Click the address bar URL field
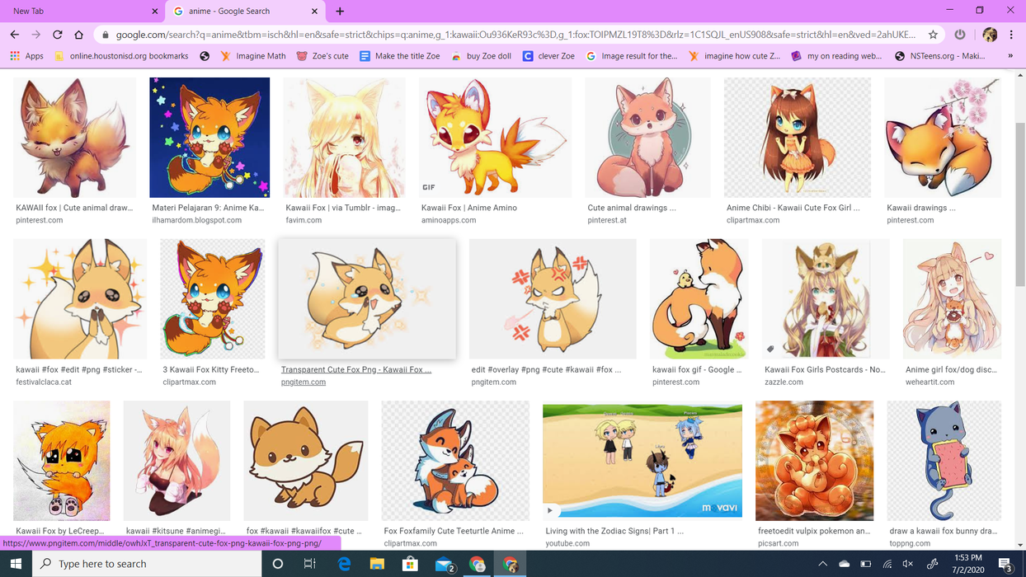Image resolution: width=1026 pixels, height=577 pixels. 511,35
